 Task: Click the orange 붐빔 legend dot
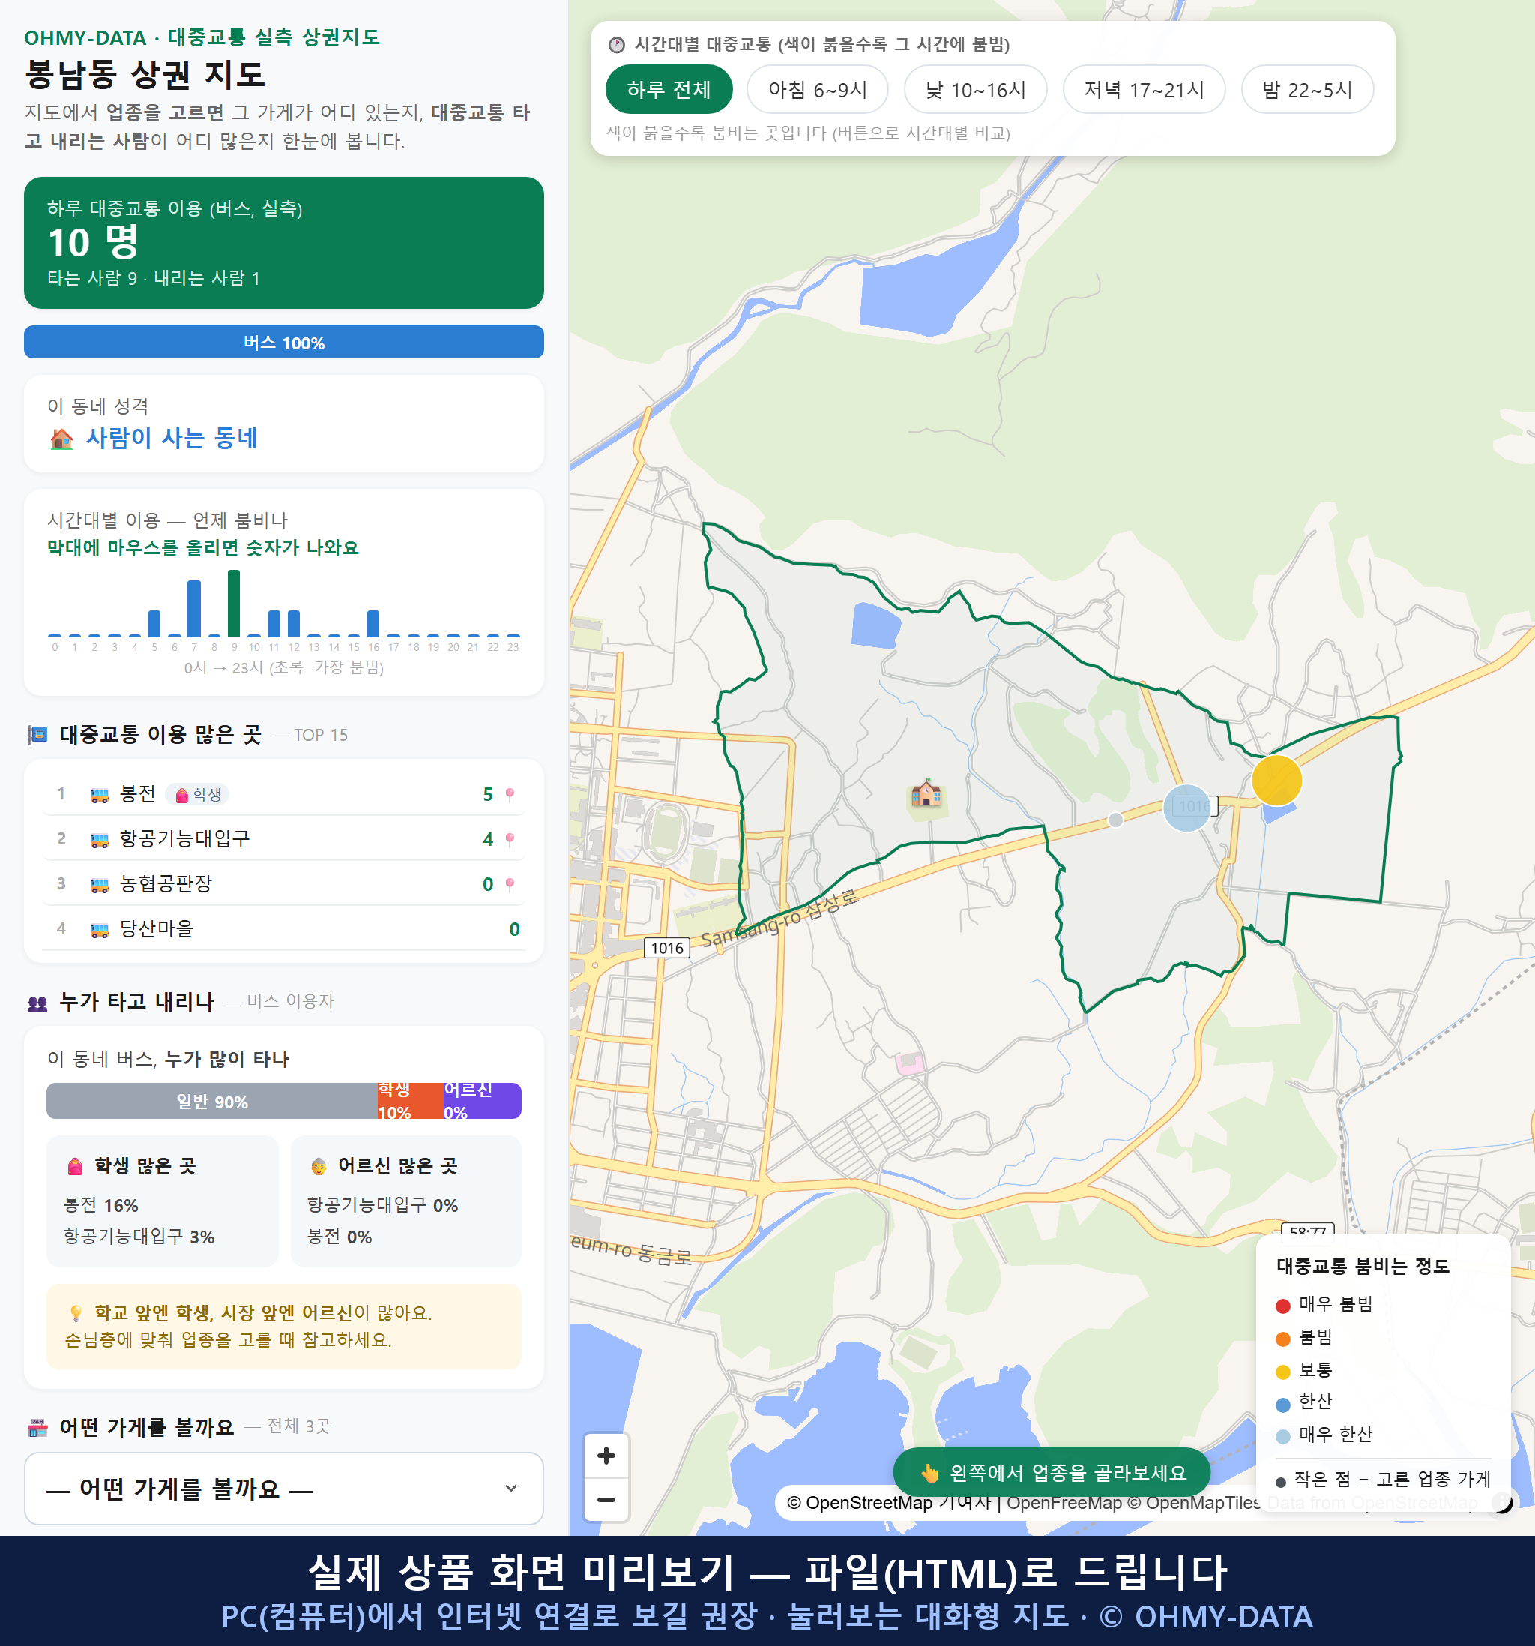click(1283, 1339)
